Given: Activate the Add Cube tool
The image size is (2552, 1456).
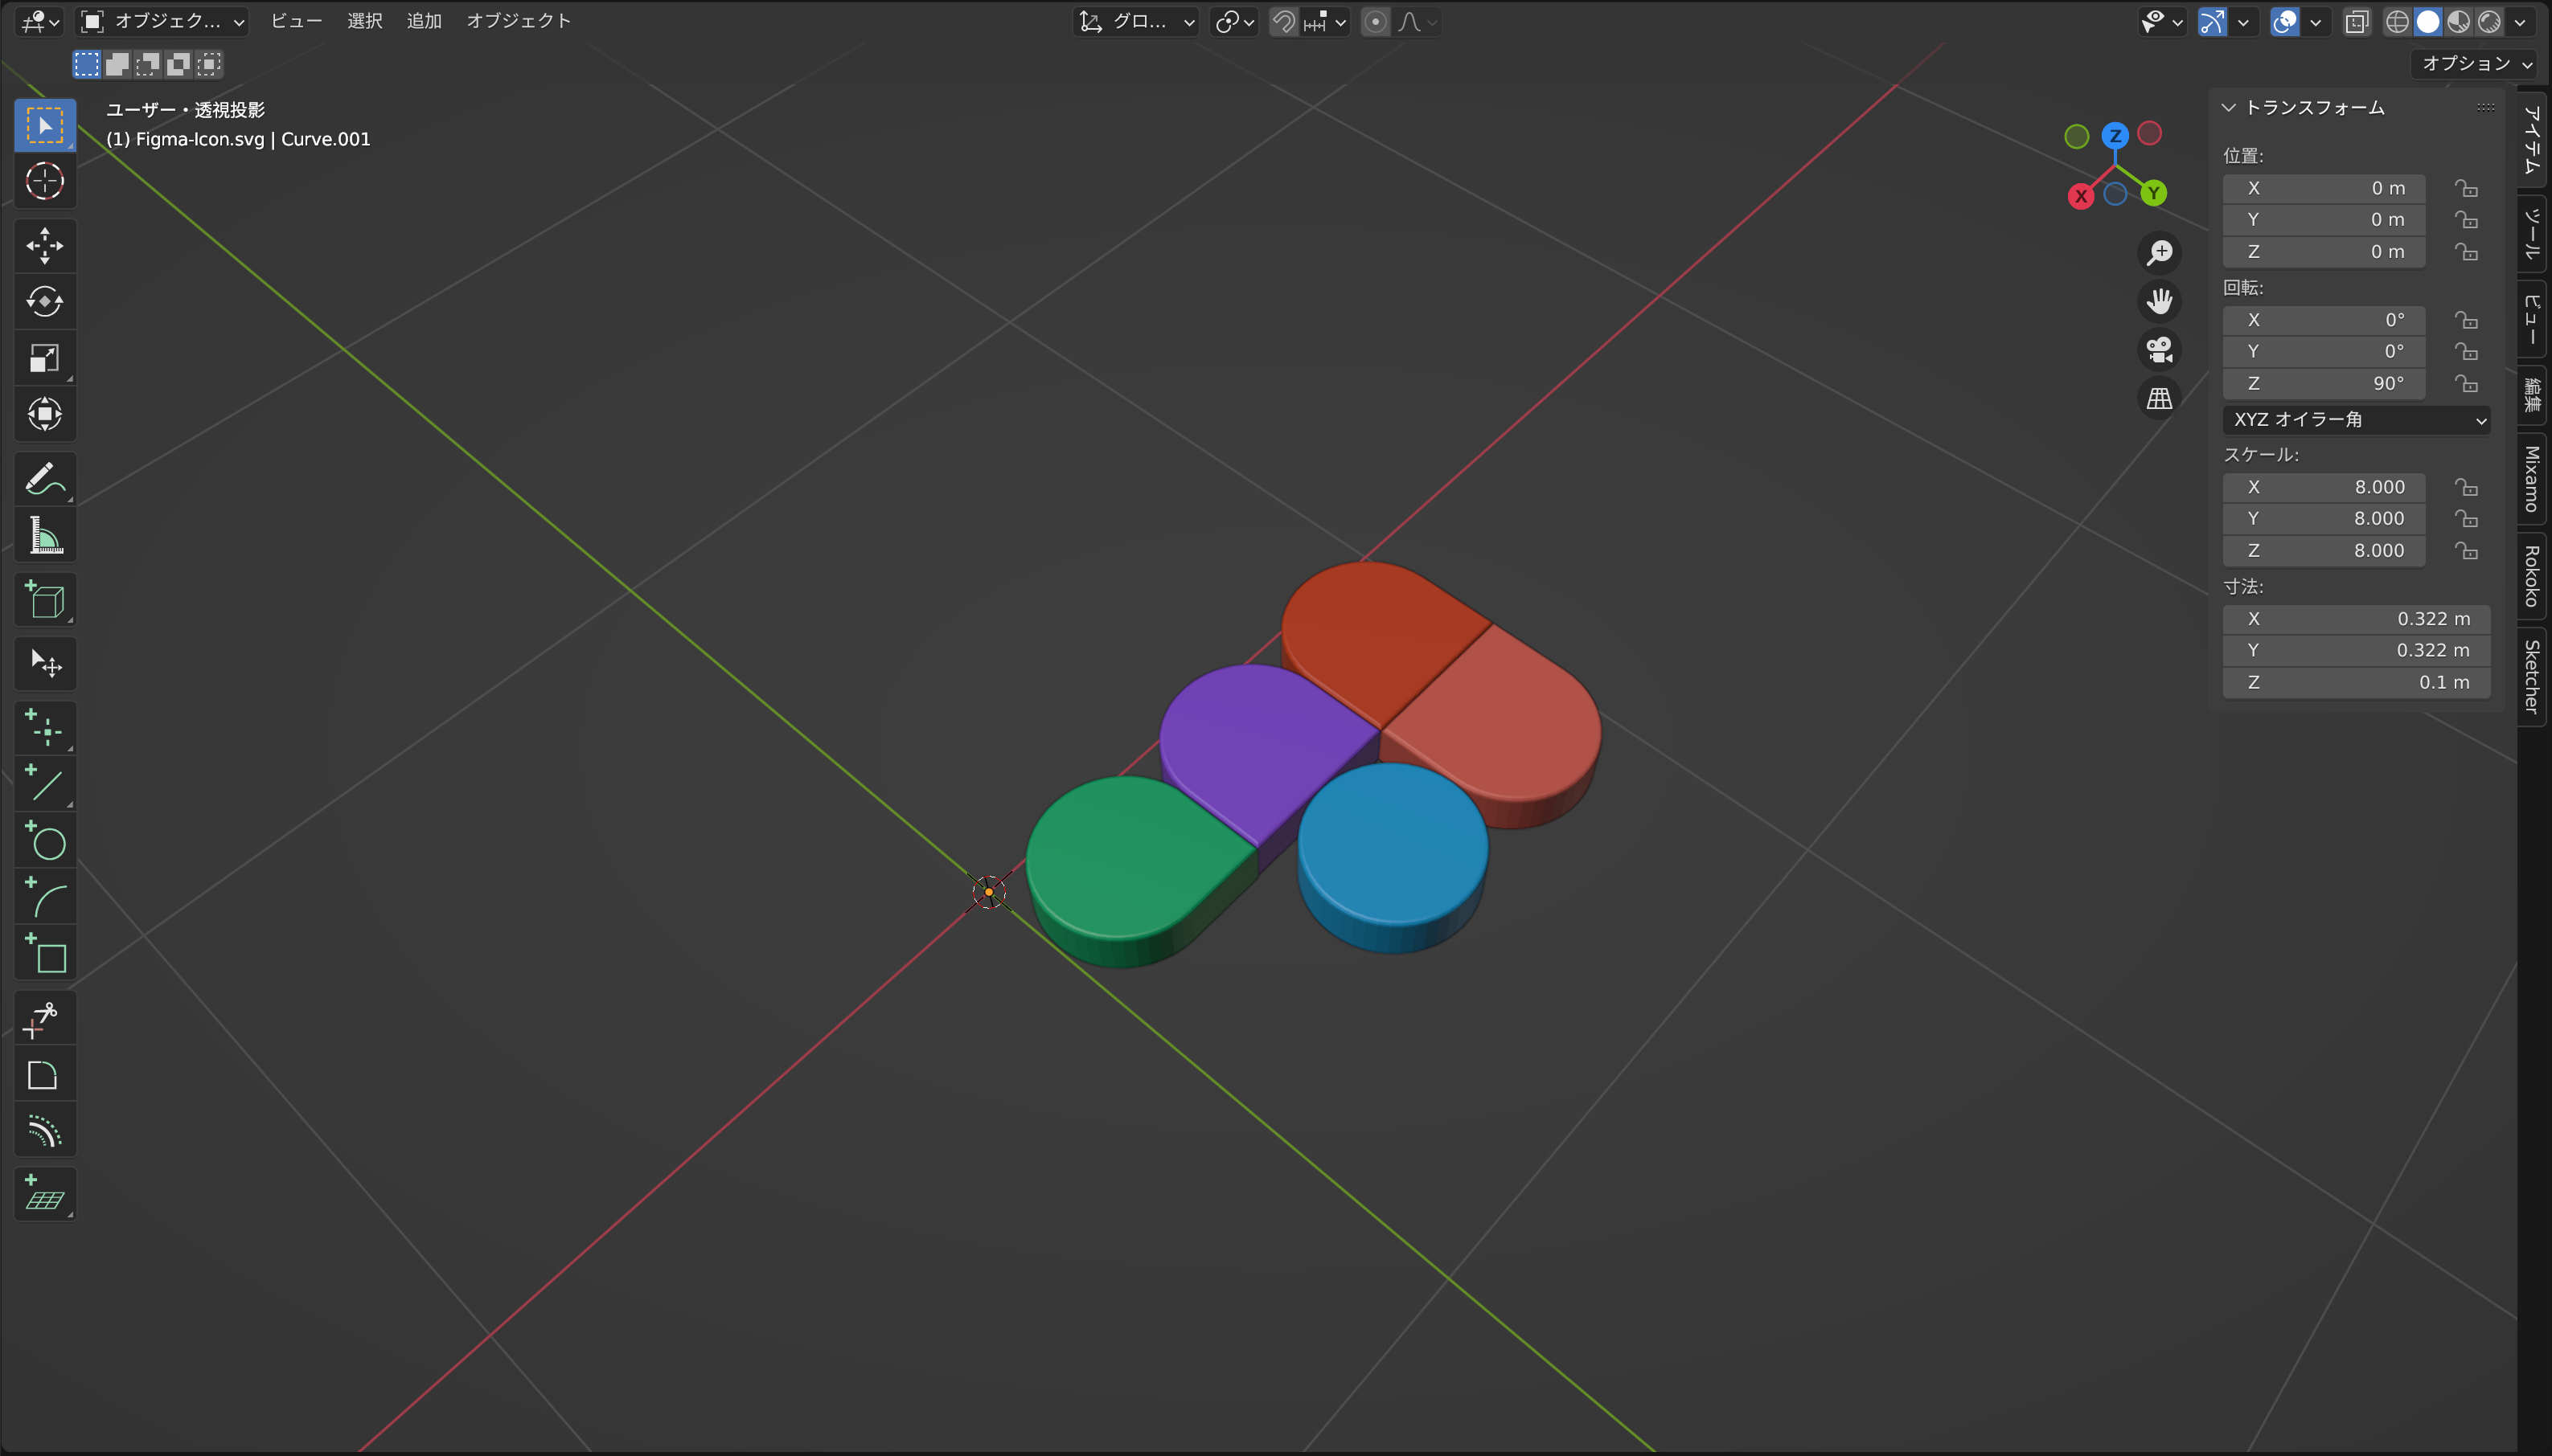Looking at the screenshot, I should tap(45, 600).
